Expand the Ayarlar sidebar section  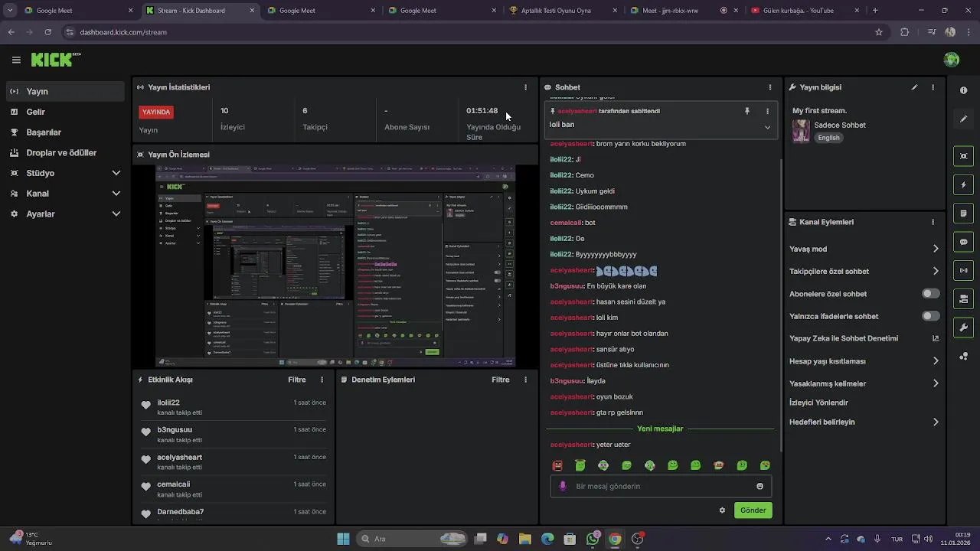(116, 214)
